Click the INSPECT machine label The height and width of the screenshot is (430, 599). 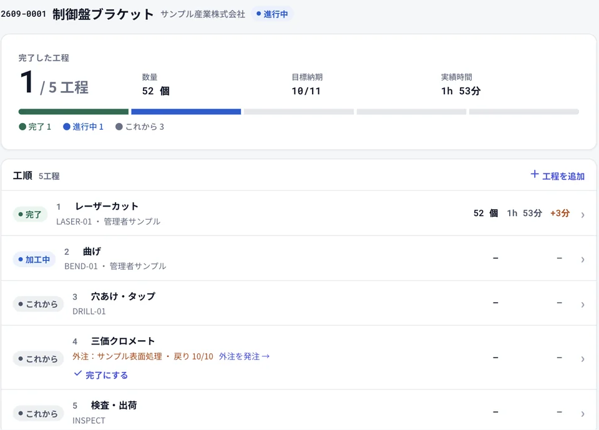point(89,421)
